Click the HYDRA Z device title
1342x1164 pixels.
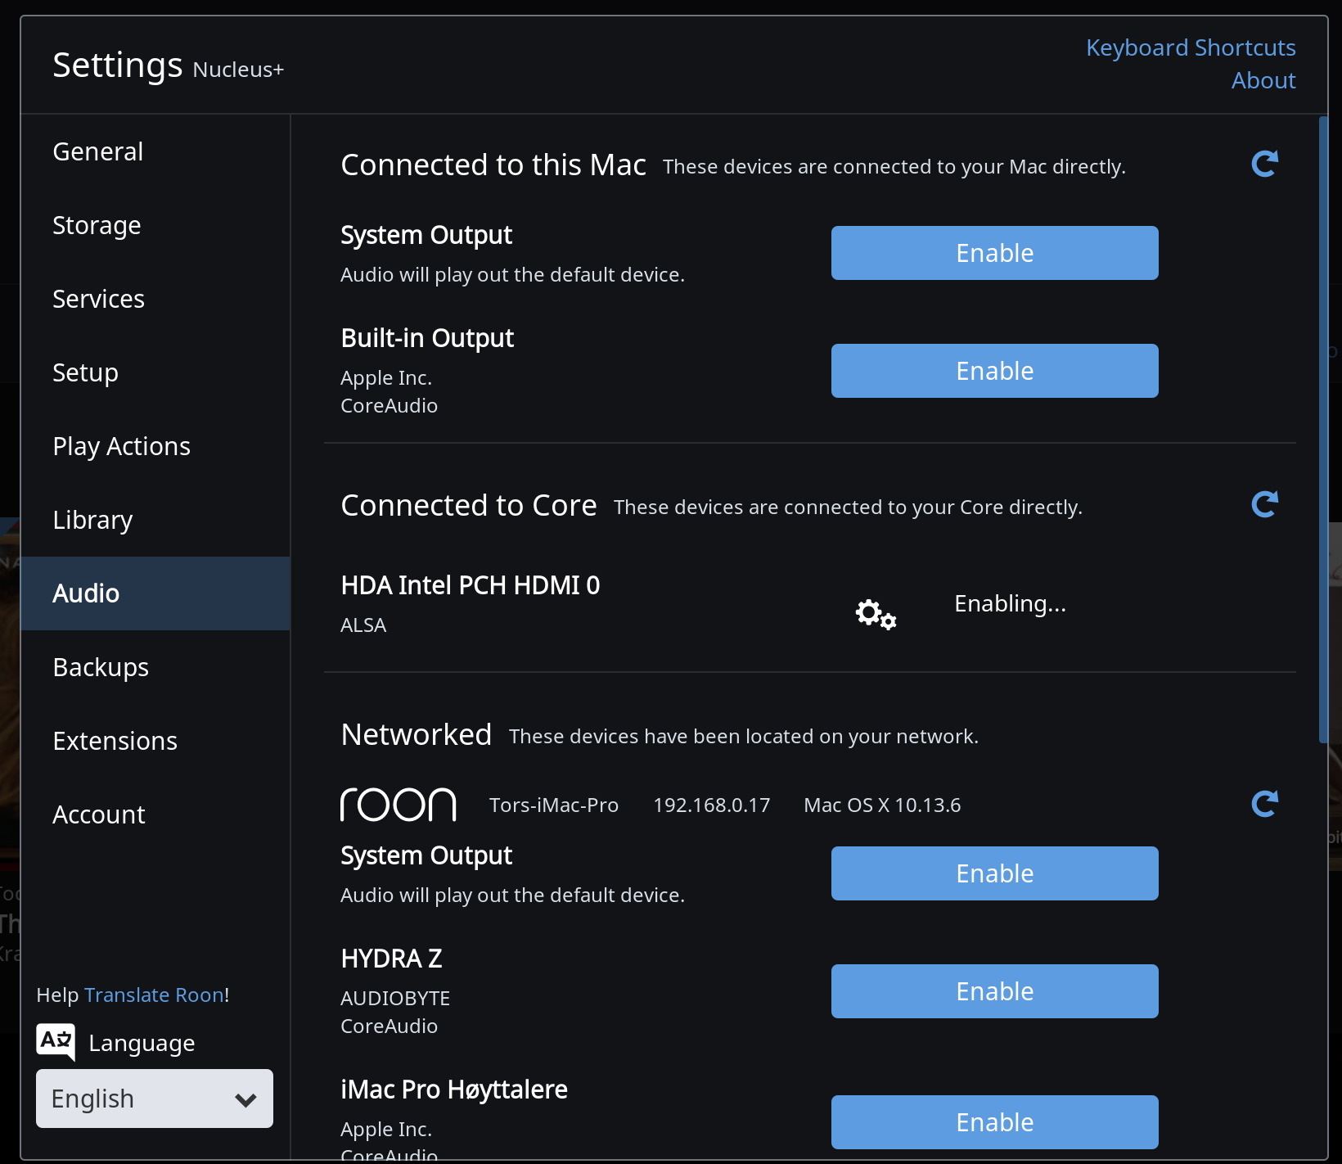click(x=391, y=959)
